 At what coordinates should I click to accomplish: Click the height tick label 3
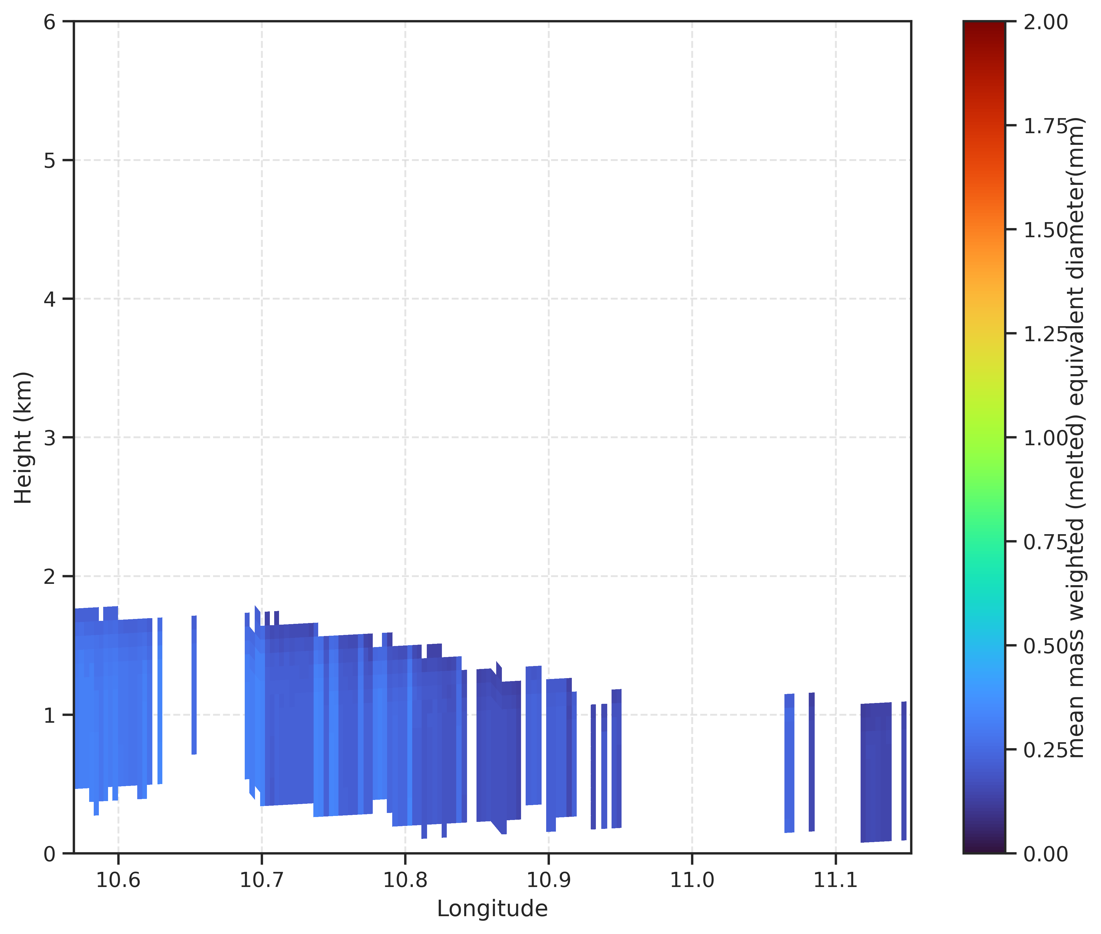pos(50,438)
